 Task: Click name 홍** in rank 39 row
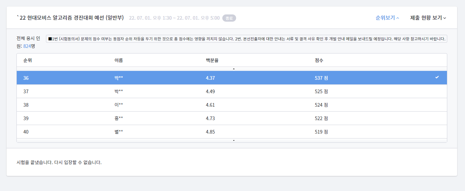(x=119, y=118)
